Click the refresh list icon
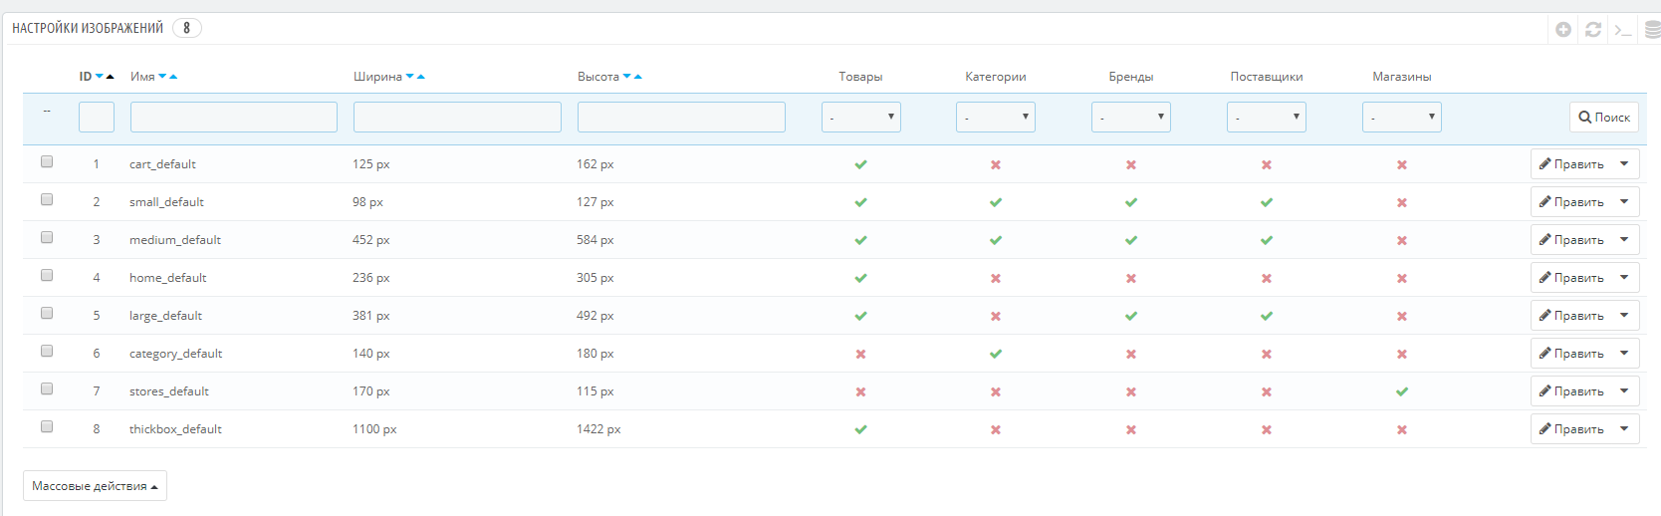This screenshot has width=1661, height=516. (1593, 30)
